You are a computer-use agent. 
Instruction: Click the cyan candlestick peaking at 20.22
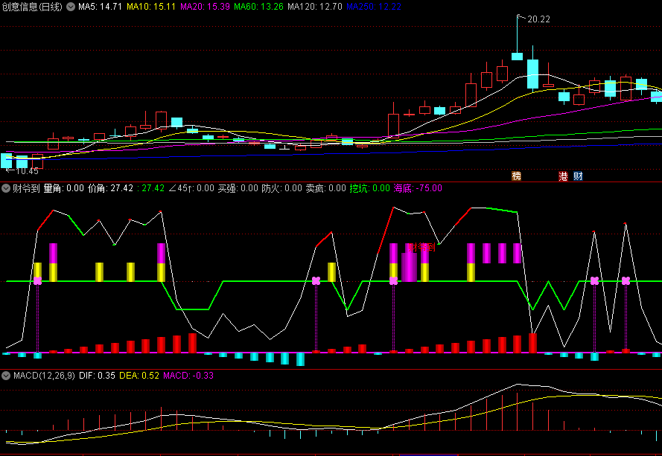pos(518,56)
